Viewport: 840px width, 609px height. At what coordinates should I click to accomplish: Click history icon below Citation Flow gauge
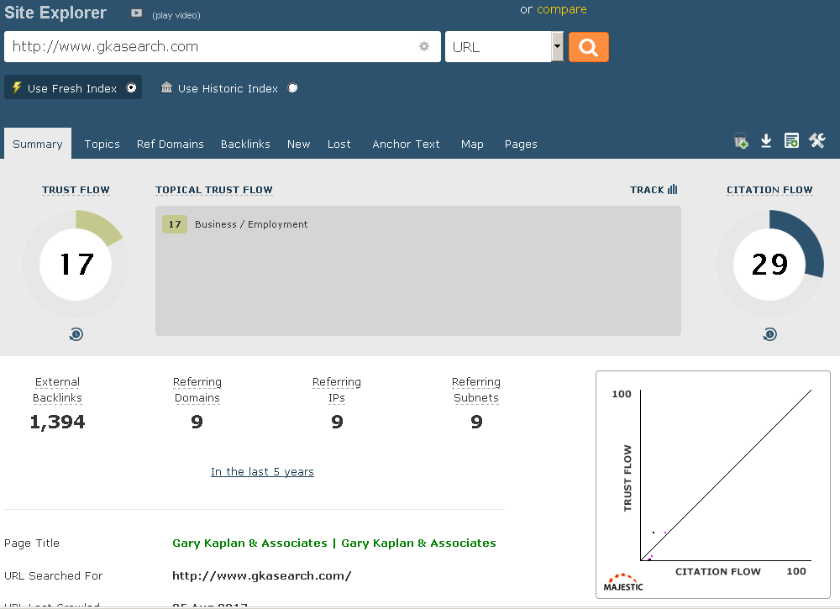tap(769, 334)
